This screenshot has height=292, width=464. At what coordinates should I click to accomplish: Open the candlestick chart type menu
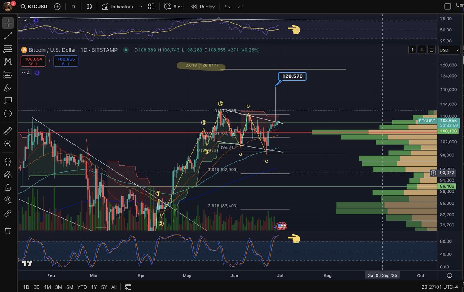89,7
